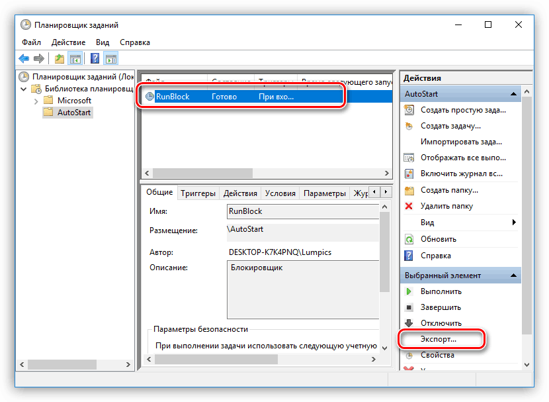The image size is (549, 402).
Task: Click the Отключить icon in Actions panel
Action: (409, 323)
